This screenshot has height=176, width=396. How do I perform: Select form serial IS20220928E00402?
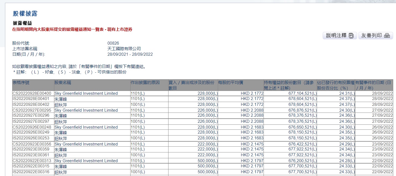pos(31,104)
